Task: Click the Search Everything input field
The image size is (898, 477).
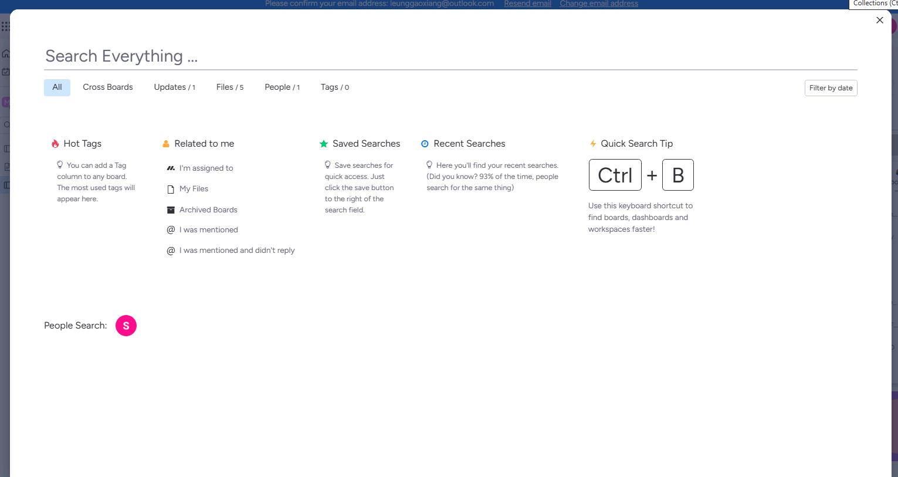Action: (450, 56)
